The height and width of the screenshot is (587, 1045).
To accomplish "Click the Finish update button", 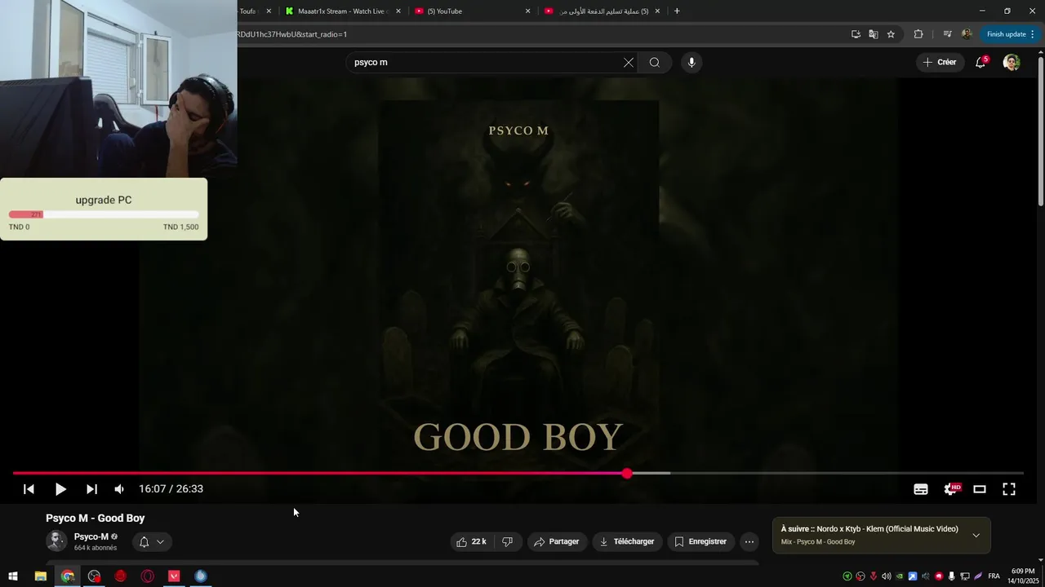I will point(1011,34).
